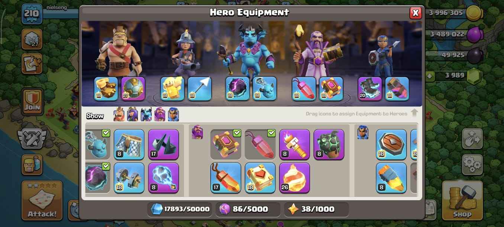Pick the level 17 Dark Crown spikes equipment
This screenshot has width=504, height=227.
point(164,144)
